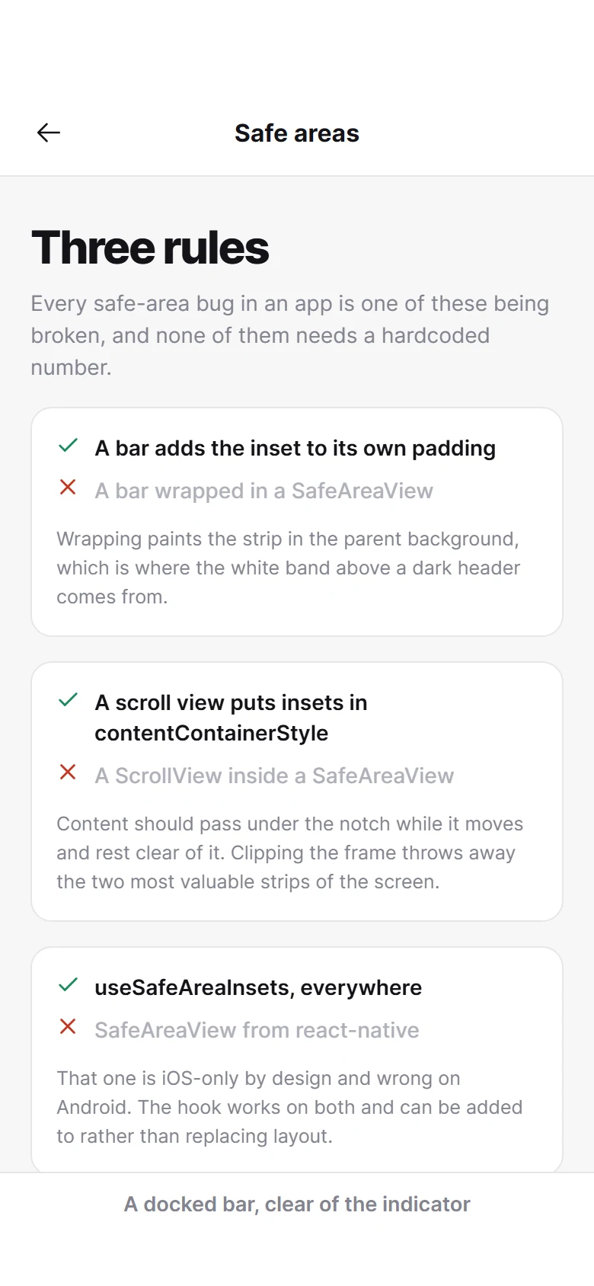Screen dimensions: 594x1286
Task: Click the 'Every safe-area bug' intro paragraph
Action: click(290, 335)
